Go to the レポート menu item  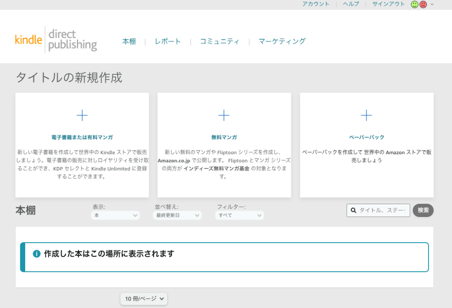tap(168, 41)
